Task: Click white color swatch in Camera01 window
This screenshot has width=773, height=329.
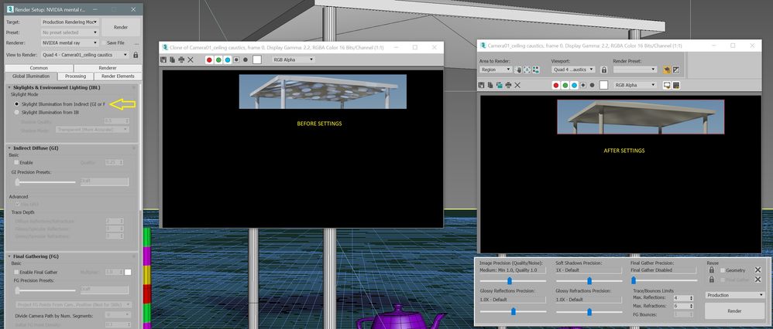Action: 603,85
